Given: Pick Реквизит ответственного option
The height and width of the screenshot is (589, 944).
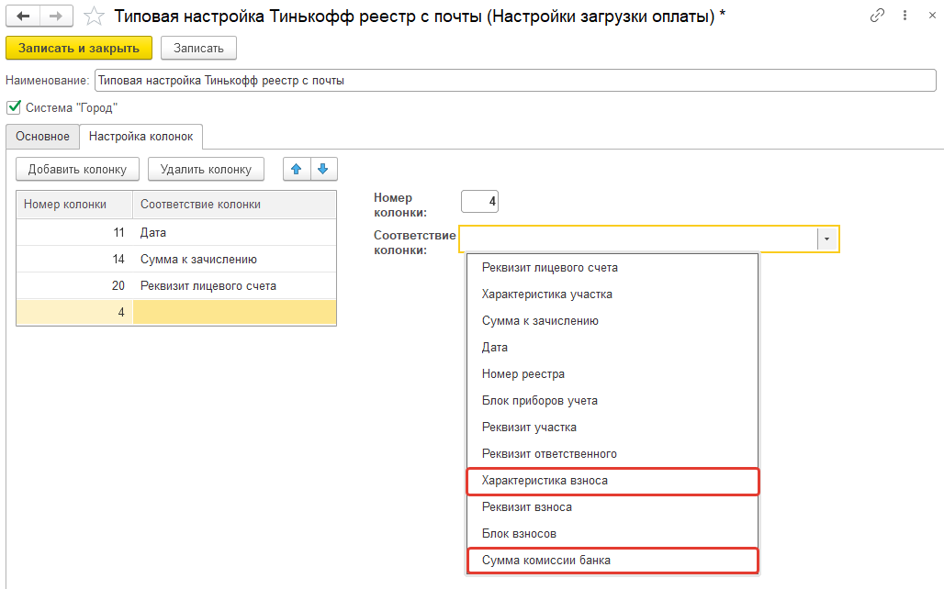Looking at the screenshot, I should pos(612,453).
